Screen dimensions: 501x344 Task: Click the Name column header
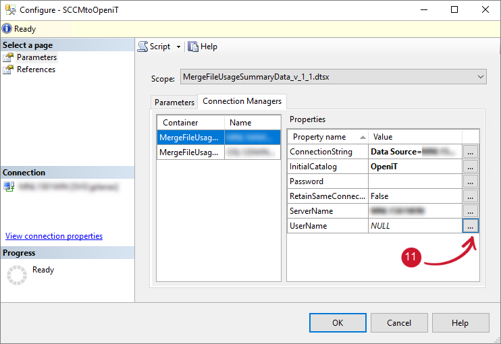point(253,123)
